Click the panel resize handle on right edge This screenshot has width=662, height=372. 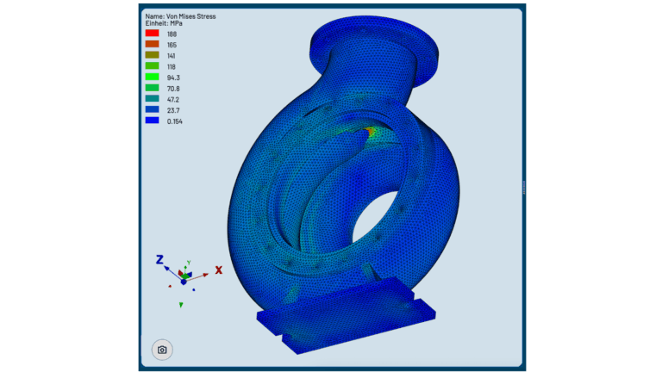pos(523,187)
